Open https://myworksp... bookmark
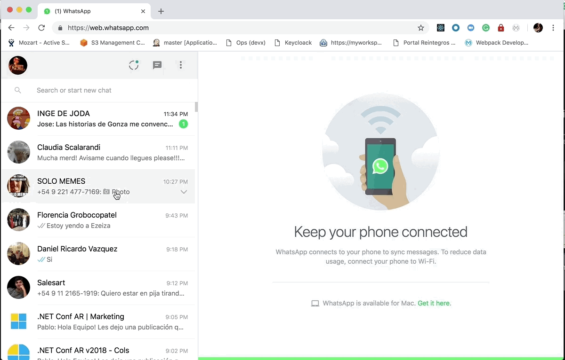 point(351,42)
